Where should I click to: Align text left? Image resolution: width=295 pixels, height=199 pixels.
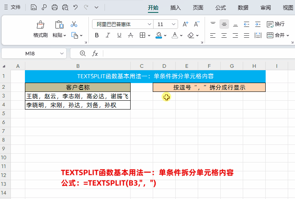click(x=213, y=35)
